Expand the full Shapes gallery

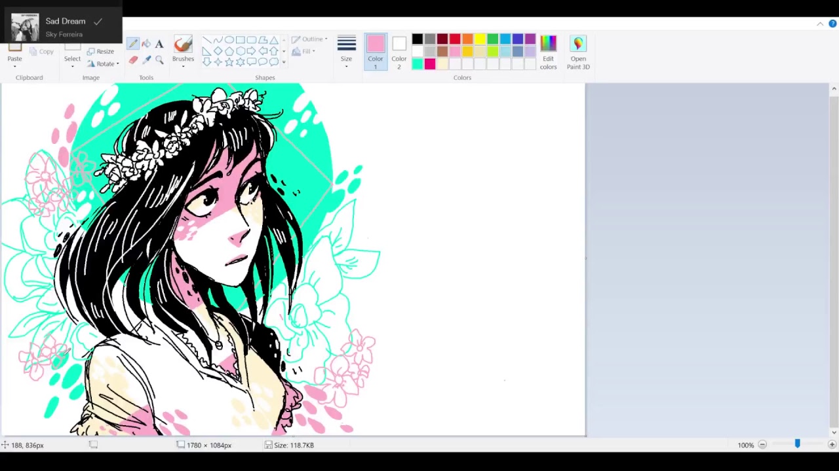click(283, 62)
